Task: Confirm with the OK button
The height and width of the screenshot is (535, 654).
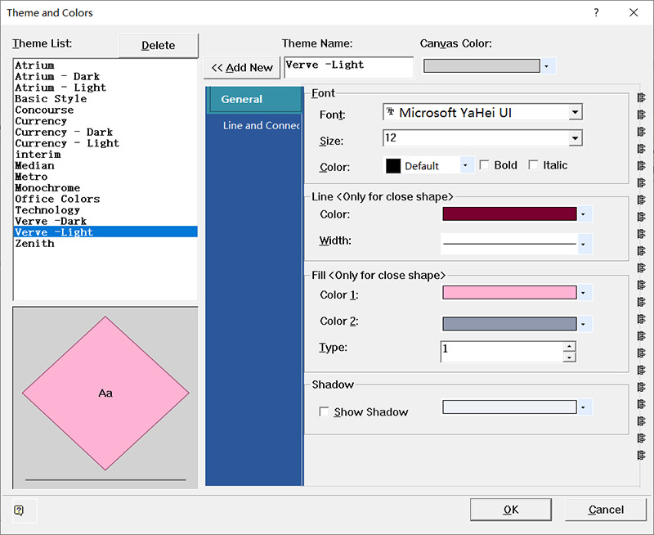Action: [x=510, y=510]
